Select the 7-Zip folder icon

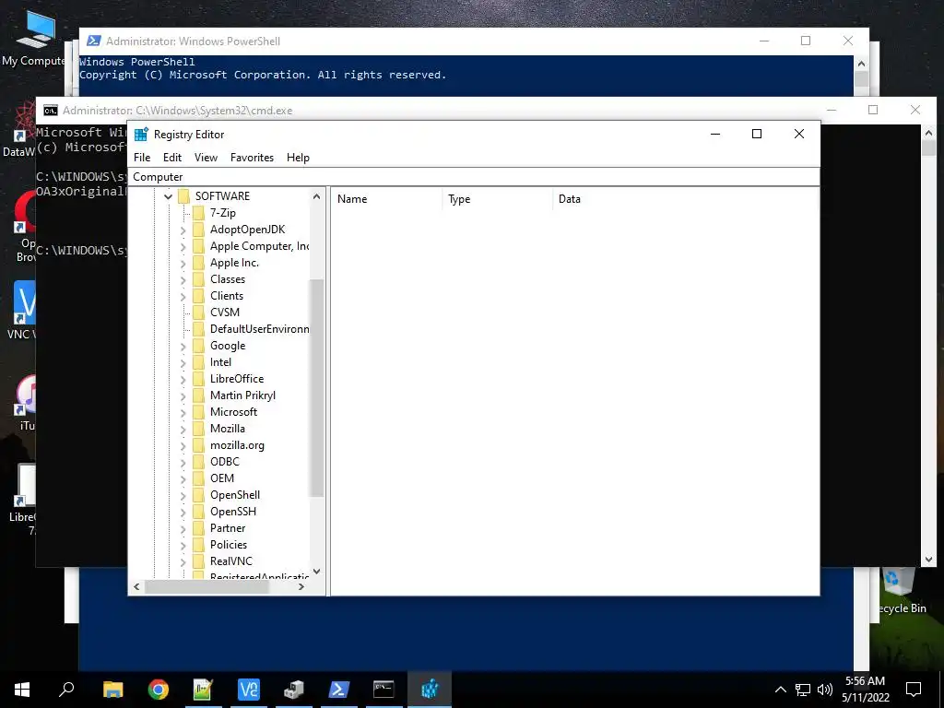[x=199, y=213]
